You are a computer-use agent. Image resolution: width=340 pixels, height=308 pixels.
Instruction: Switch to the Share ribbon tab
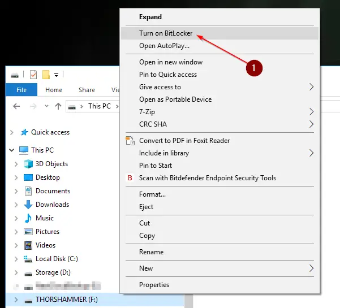(x=87, y=90)
